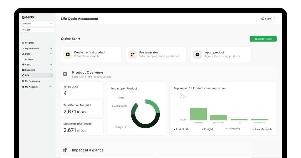The image size is (301, 158).
Task: Open the Progress page in sidebar
Action: tap(30, 43)
